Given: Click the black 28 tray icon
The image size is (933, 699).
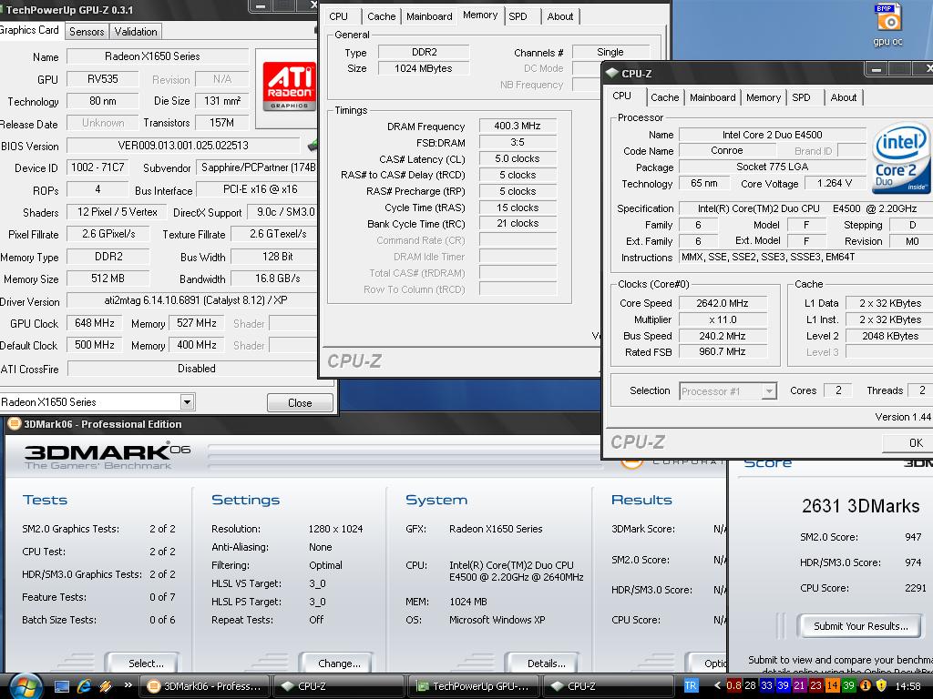Looking at the screenshot, I should (x=751, y=686).
